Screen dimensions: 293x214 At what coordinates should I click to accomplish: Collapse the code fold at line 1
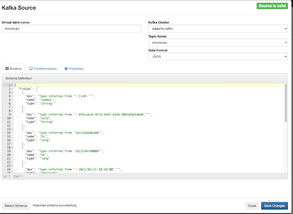tap(12, 85)
